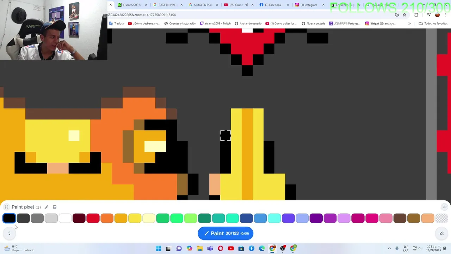The height and width of the screenshot is (254, 451).
Task: Select the dark navy blue color swatch
Action: tap(246, 218)
